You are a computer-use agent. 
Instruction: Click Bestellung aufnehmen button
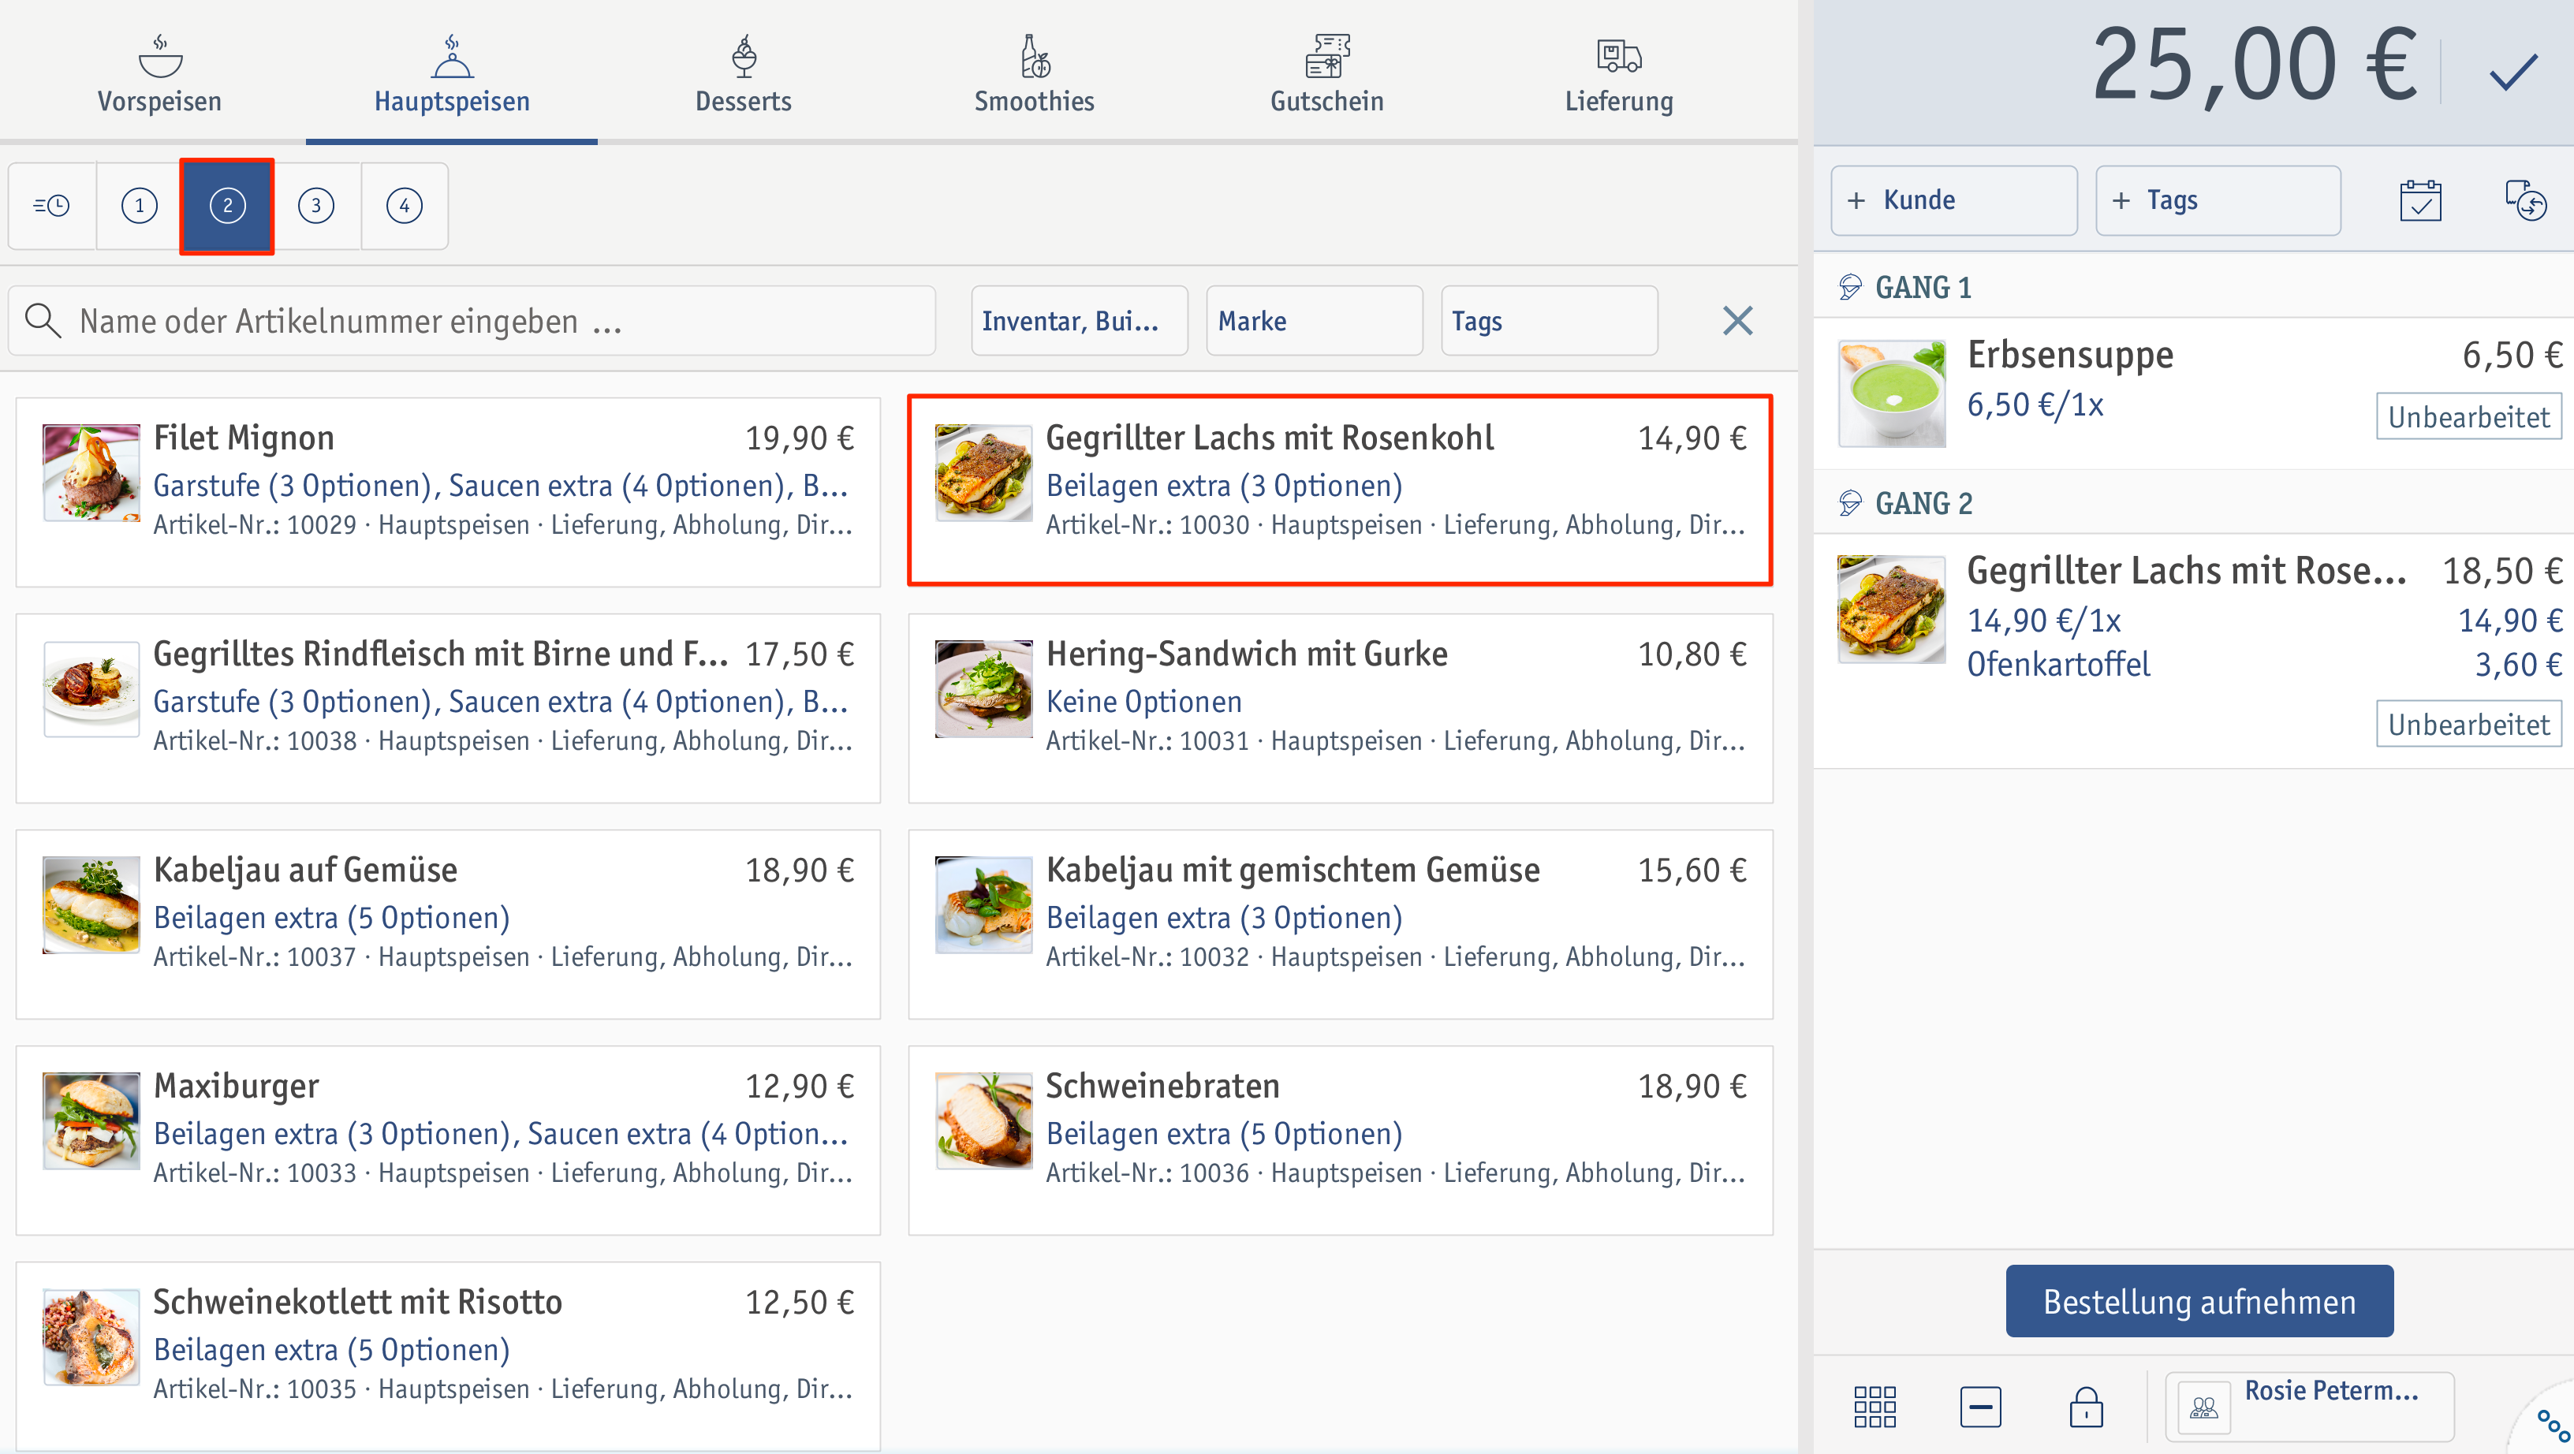point(2198,1302)
